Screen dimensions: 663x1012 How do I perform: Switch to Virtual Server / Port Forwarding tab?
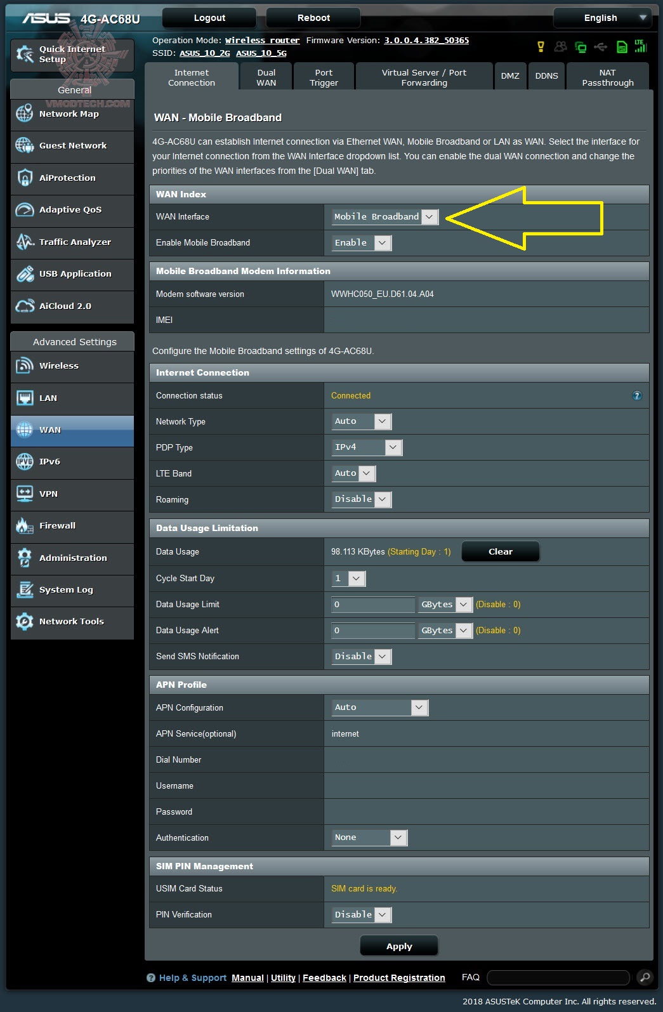tap(424, 77)
